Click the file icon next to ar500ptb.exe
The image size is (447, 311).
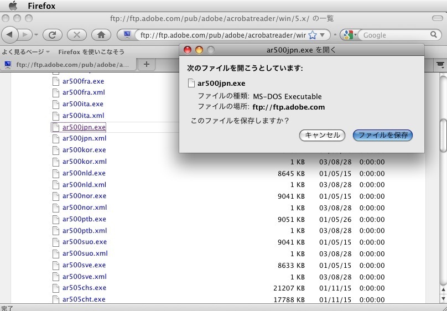point(56,219)
